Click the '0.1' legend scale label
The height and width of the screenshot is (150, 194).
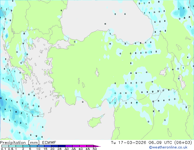(x=3, y=149)
